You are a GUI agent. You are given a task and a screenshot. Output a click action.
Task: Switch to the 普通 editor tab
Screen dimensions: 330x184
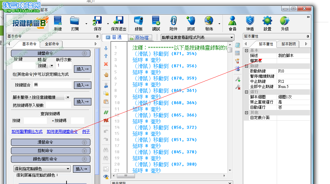[x=115, y=37]
